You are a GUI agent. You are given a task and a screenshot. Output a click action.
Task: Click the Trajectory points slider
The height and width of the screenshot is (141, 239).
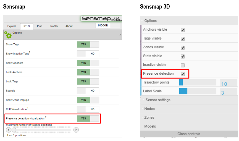tap(198, 82)
